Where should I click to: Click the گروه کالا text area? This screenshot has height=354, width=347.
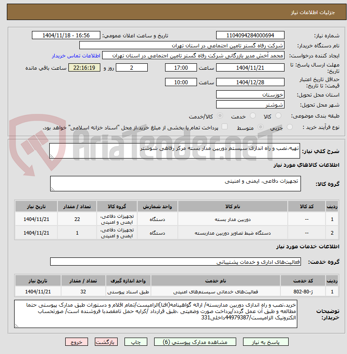click(x=176, y=184)
